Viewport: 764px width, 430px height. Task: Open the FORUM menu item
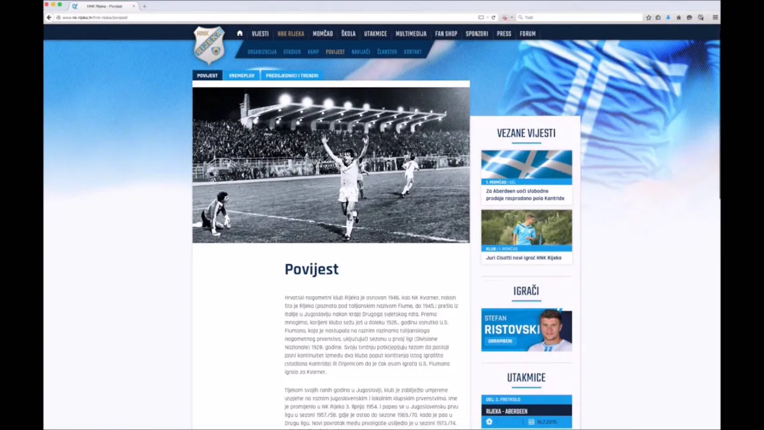click(x=528, y=33)
